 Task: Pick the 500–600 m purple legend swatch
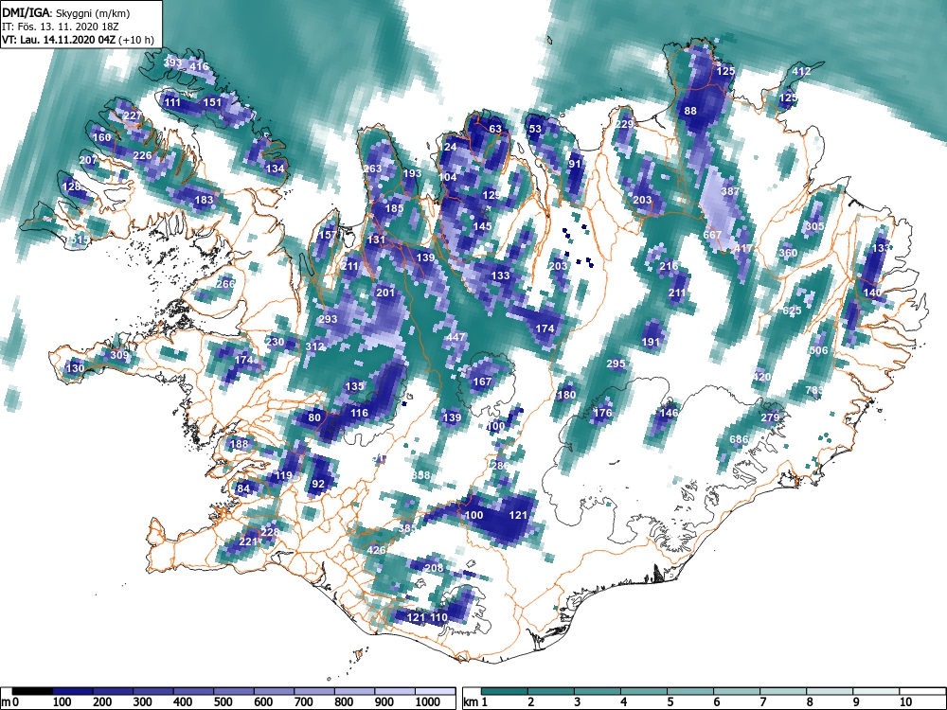[234, 691]
